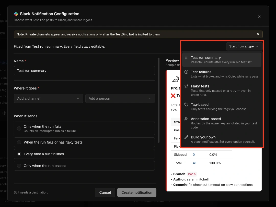Click the form panel vertical scrollbar

click(x=159, y=100)
